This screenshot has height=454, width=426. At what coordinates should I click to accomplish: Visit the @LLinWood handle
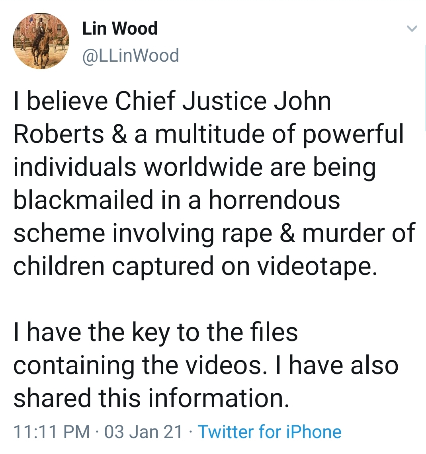131,55
